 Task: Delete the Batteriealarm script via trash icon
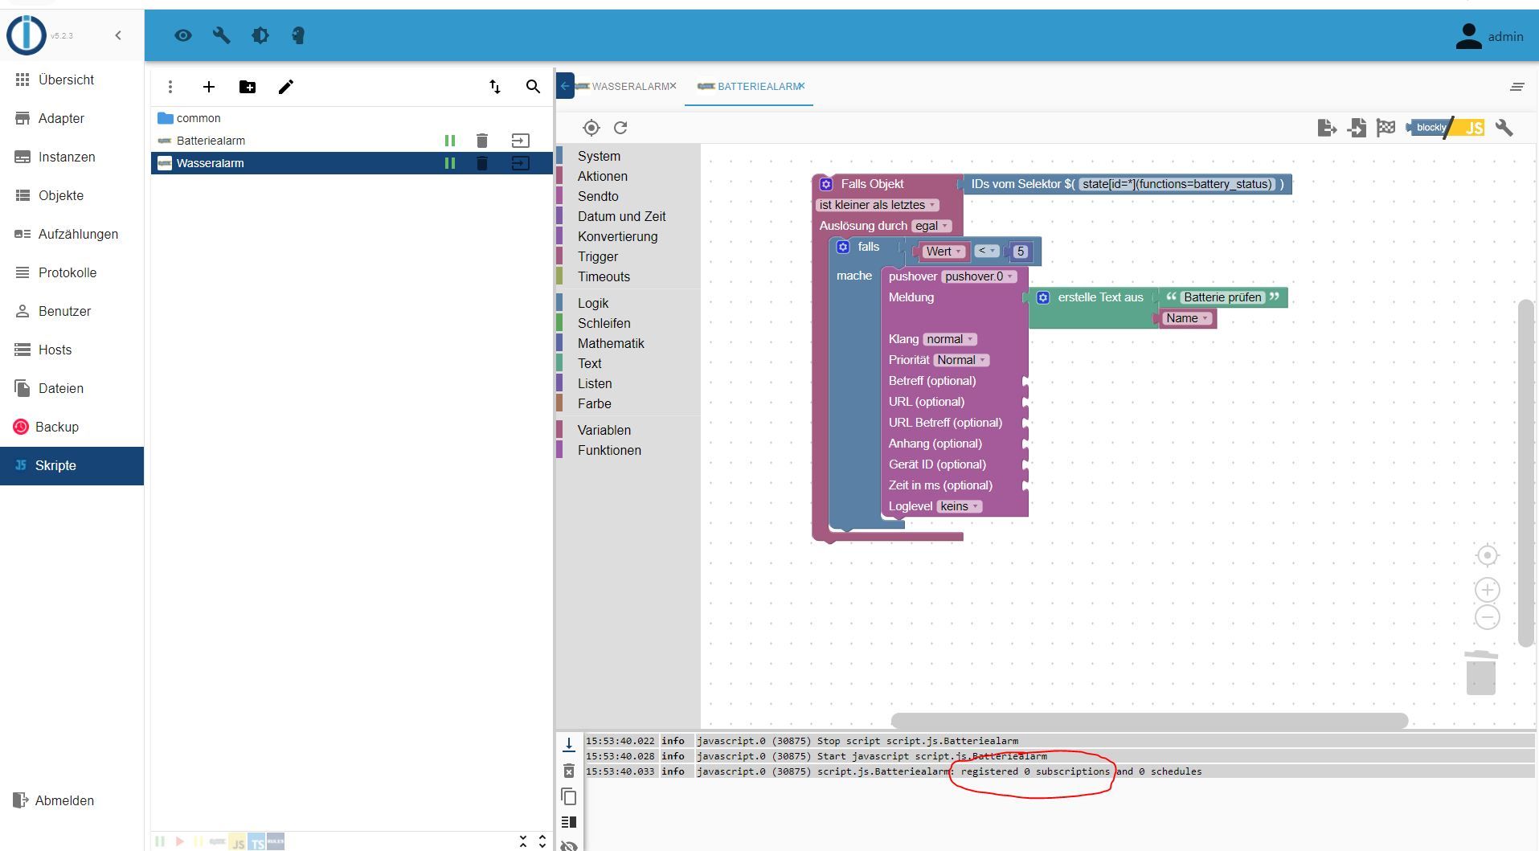pyautogui.click(x=482, y=141)
